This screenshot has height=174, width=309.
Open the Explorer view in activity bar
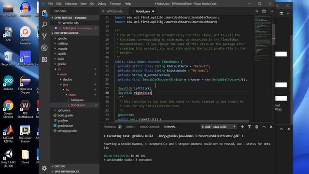44,14
